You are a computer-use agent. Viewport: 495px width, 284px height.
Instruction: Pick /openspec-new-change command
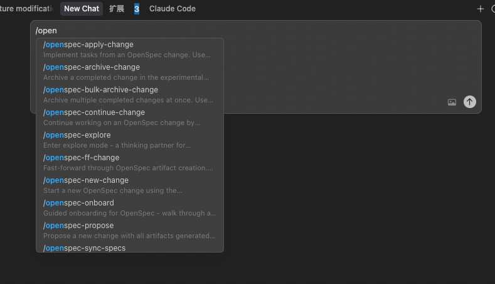click(x=130, y=185)
